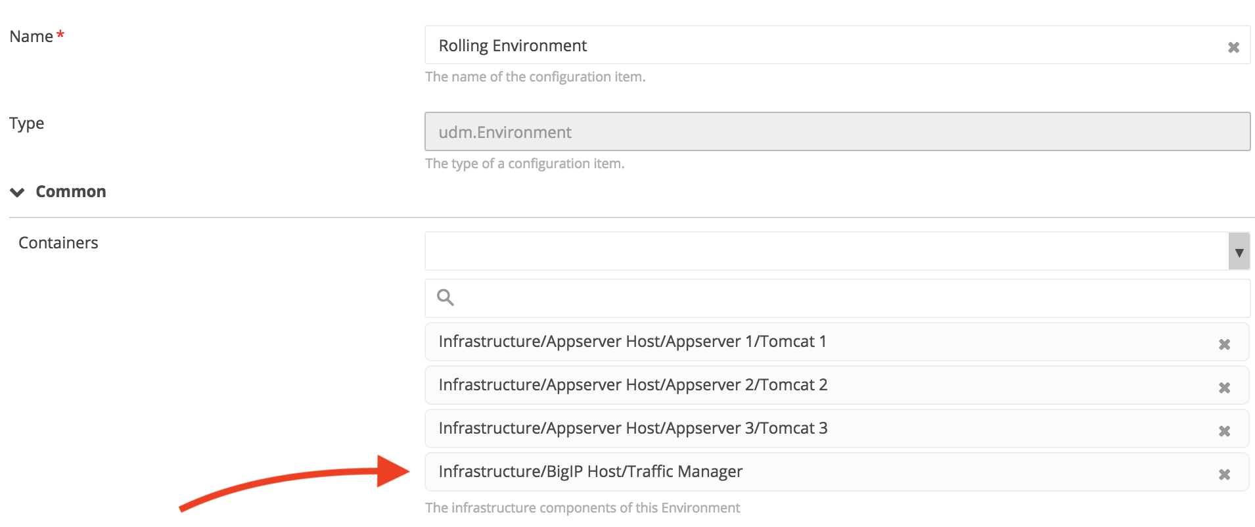This screenshot has height=527, width=1255.
Task: Open the Containers dropdown arrow
Action: [1239, 252]
